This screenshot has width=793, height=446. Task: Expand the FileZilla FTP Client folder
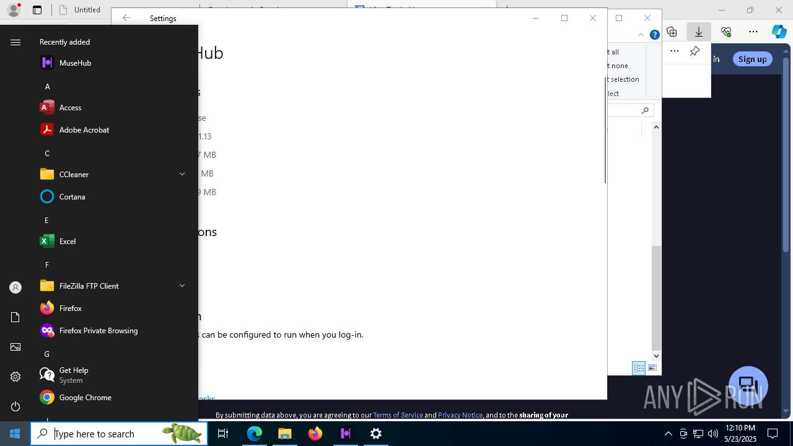tap(114, 286)
